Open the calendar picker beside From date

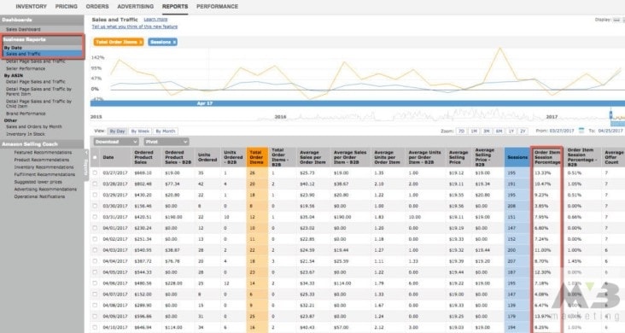581,131
